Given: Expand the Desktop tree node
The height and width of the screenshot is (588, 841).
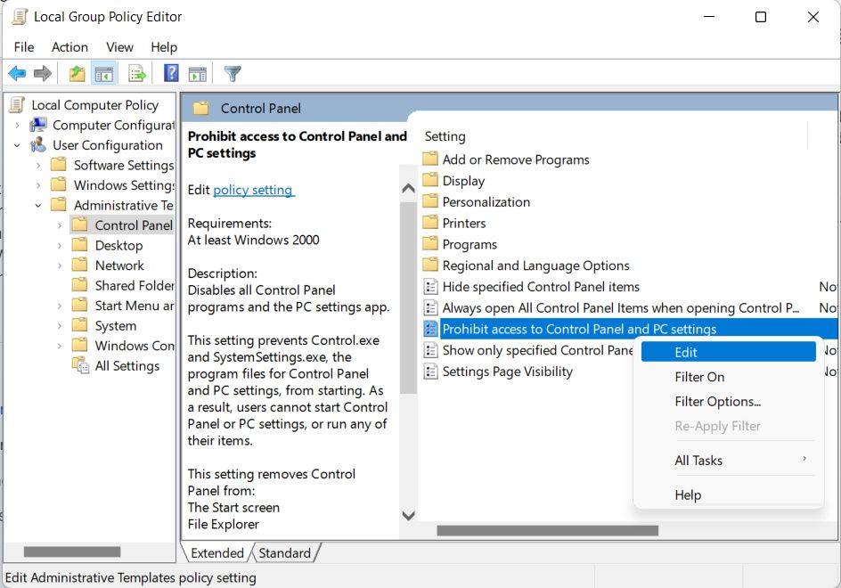Looking at the screenshot, I should (60, 246).
